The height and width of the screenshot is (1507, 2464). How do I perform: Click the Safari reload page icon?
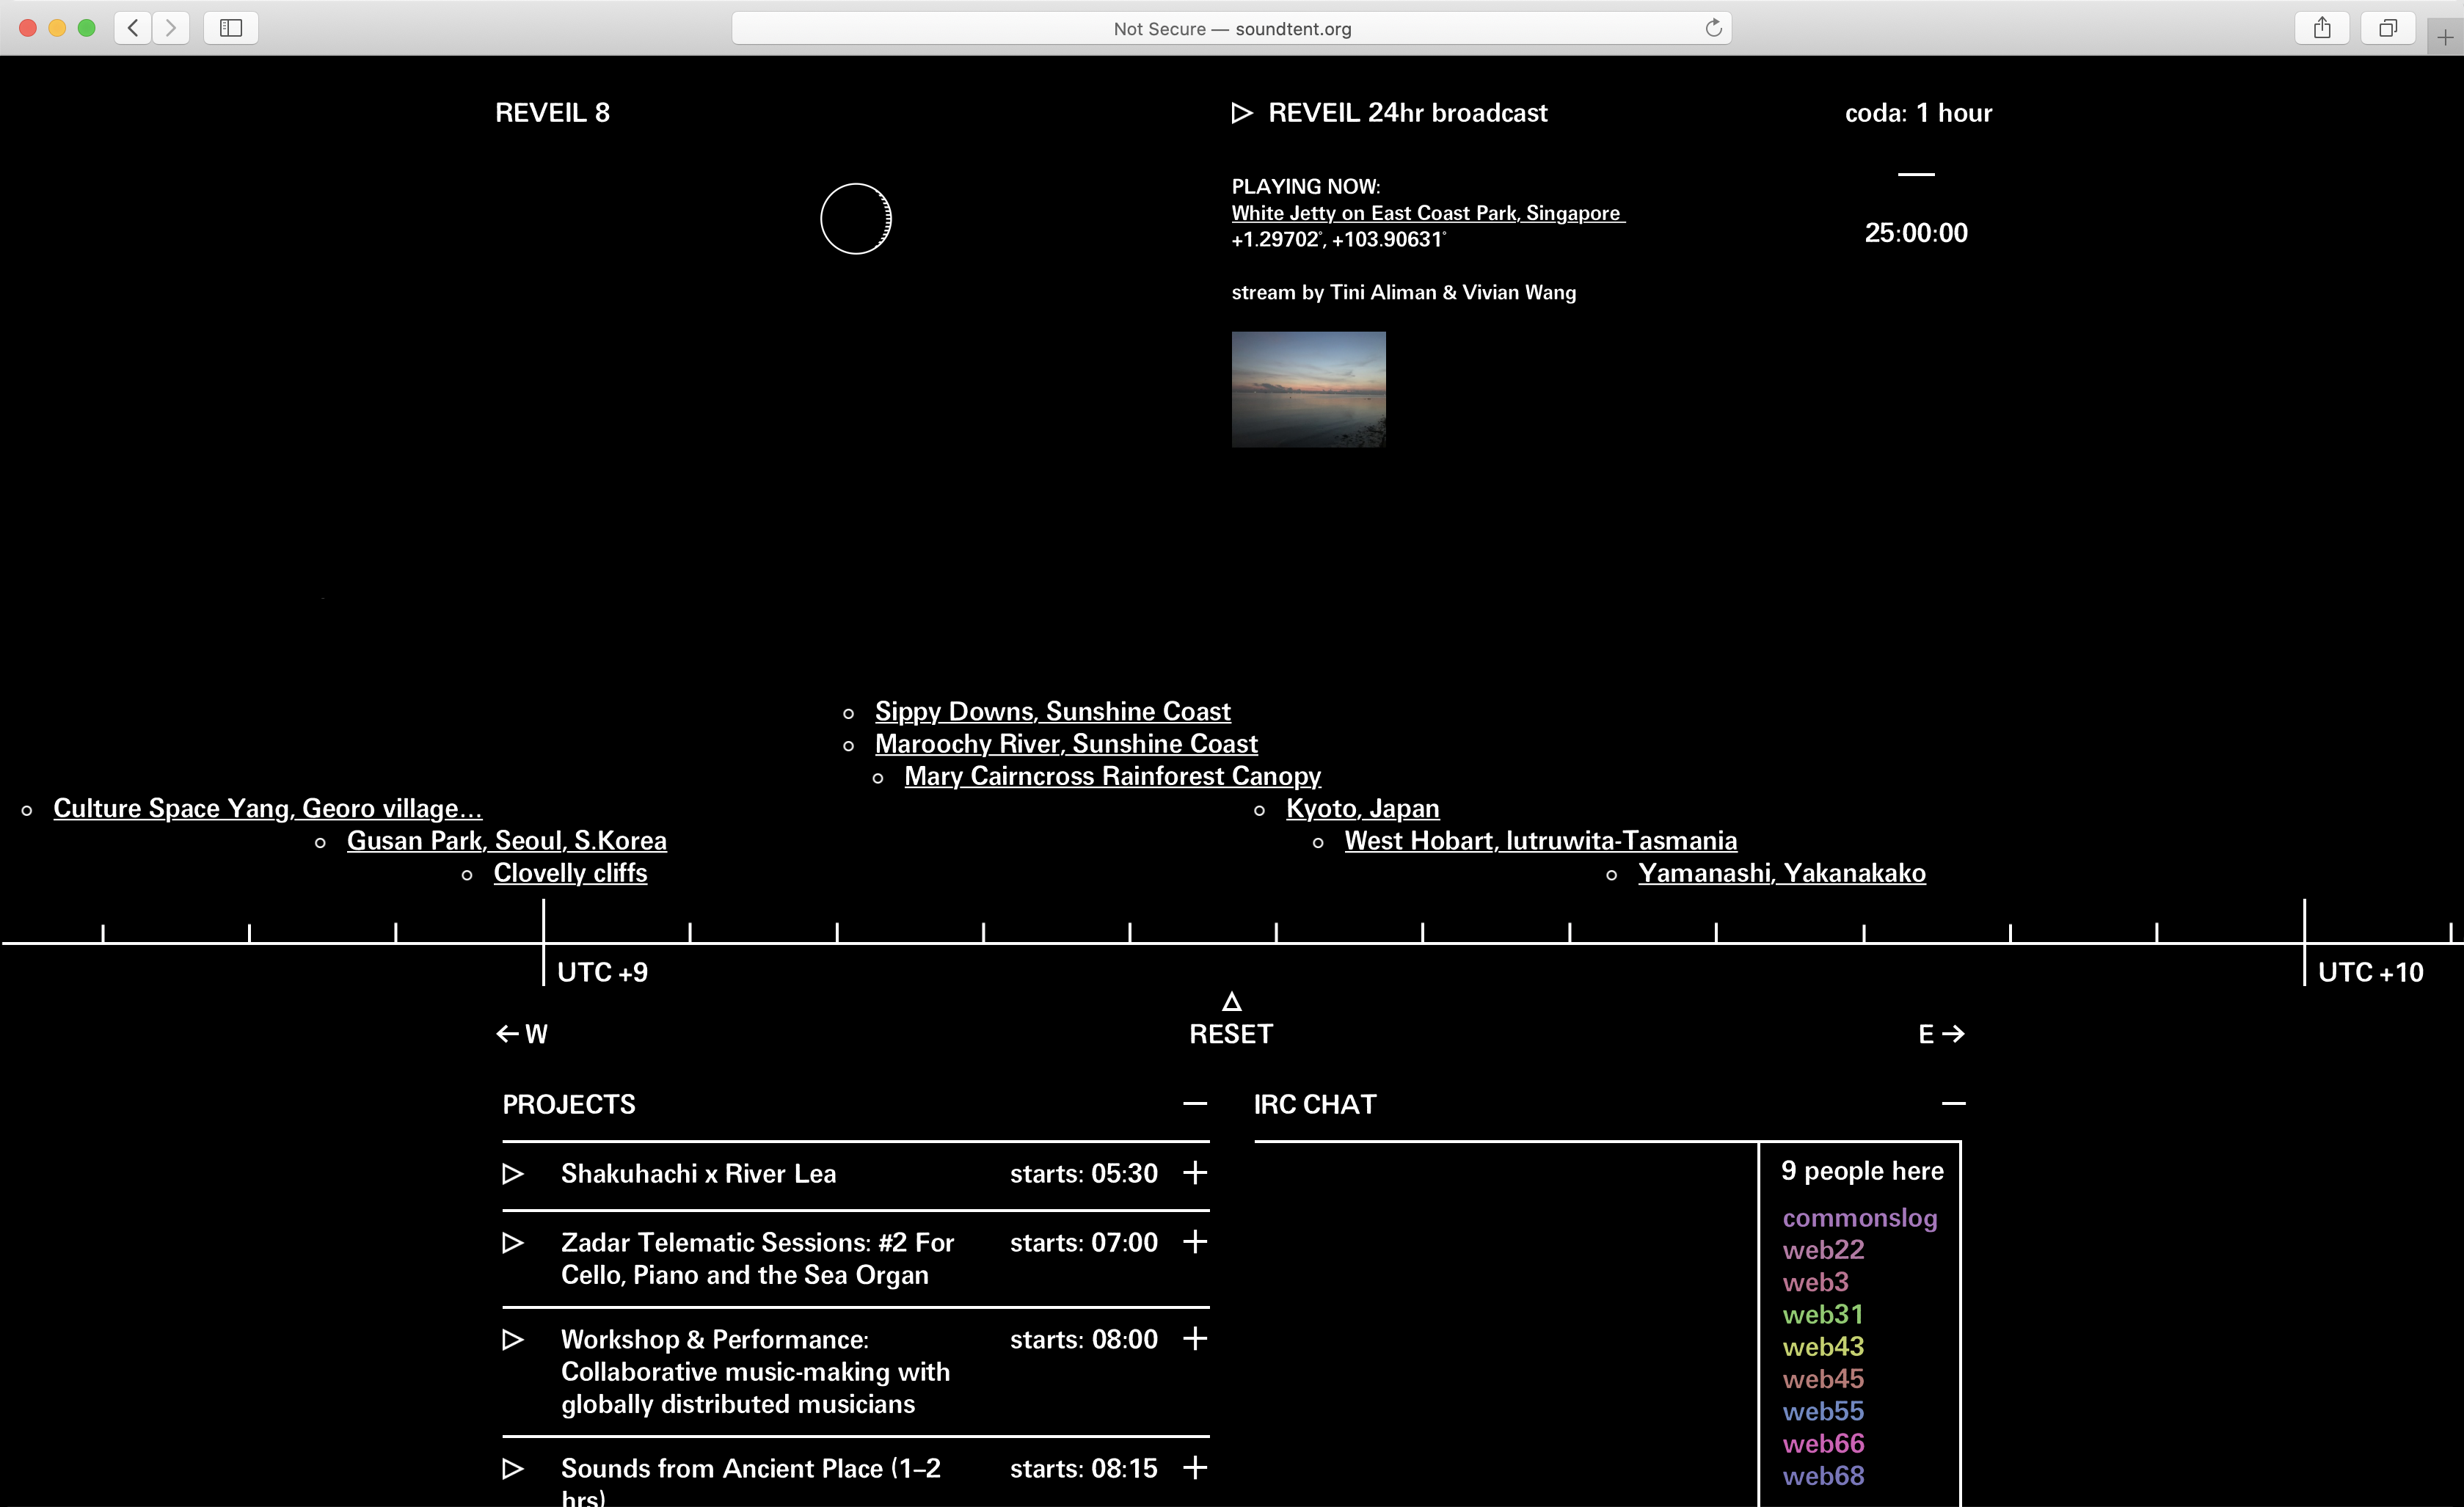[x=1713, y=28]
